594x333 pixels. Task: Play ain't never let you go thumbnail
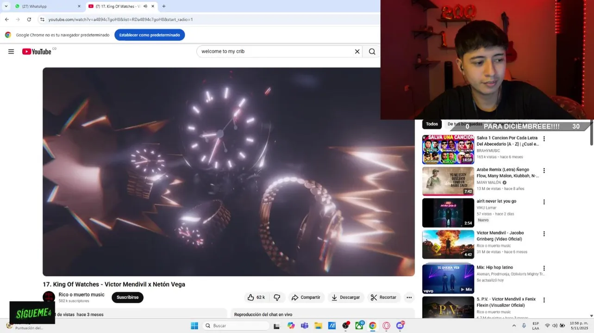(448, 213)
